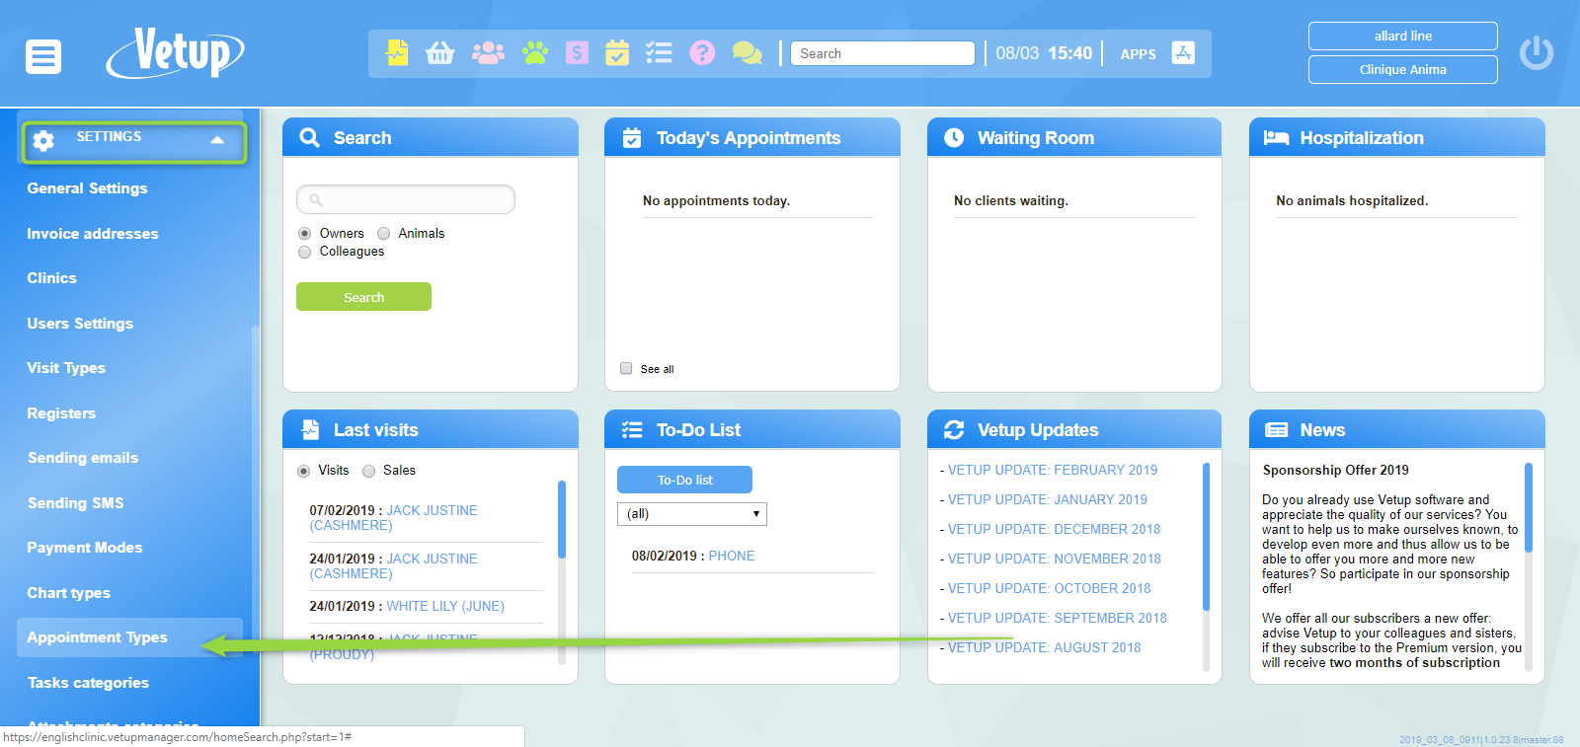Viewport: 1580px width, 747px height.
Task: Click the green paw animals icon
Action: (535, 52)
